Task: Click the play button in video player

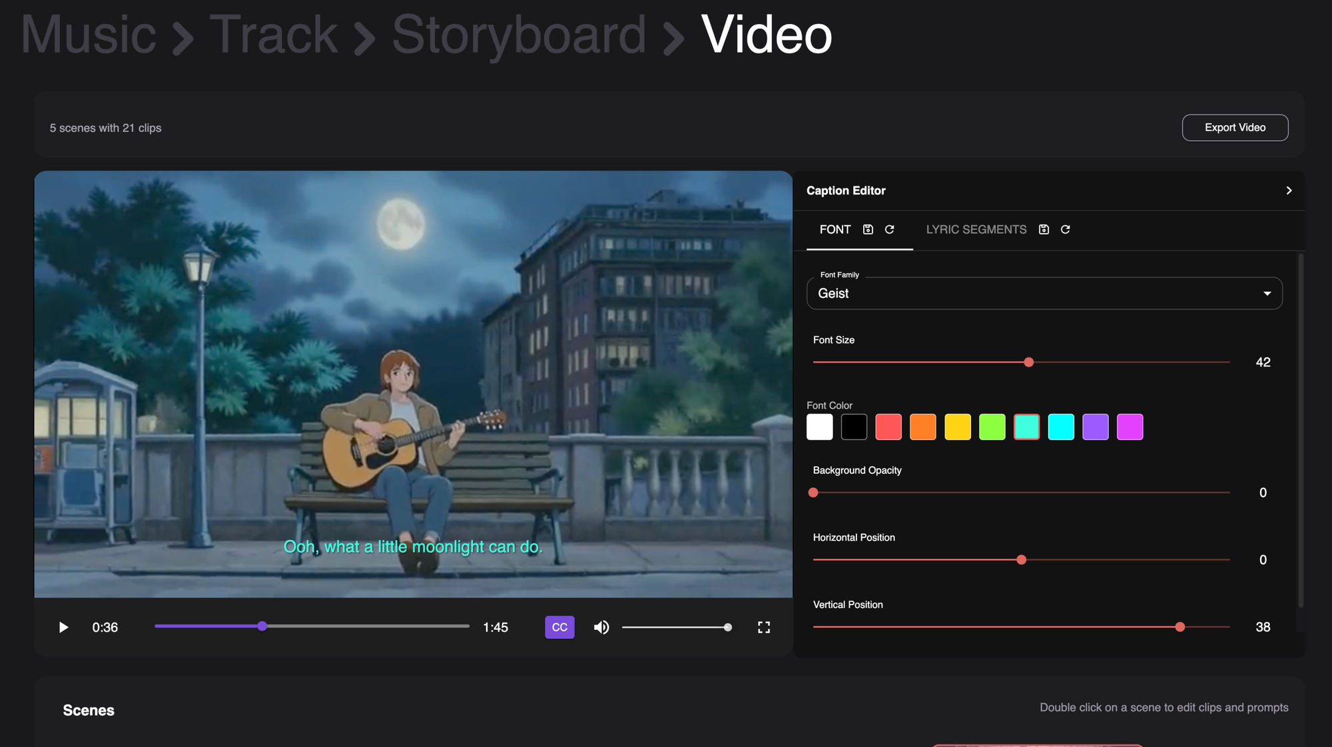Action: pyautogui.click(x=63, y=627)
